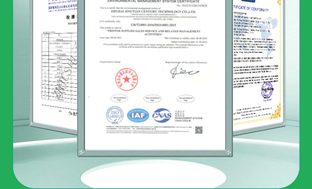Click the CNAS globe logo
The image size is (312, 189).
pyautogui.click(x=162, y=115)
